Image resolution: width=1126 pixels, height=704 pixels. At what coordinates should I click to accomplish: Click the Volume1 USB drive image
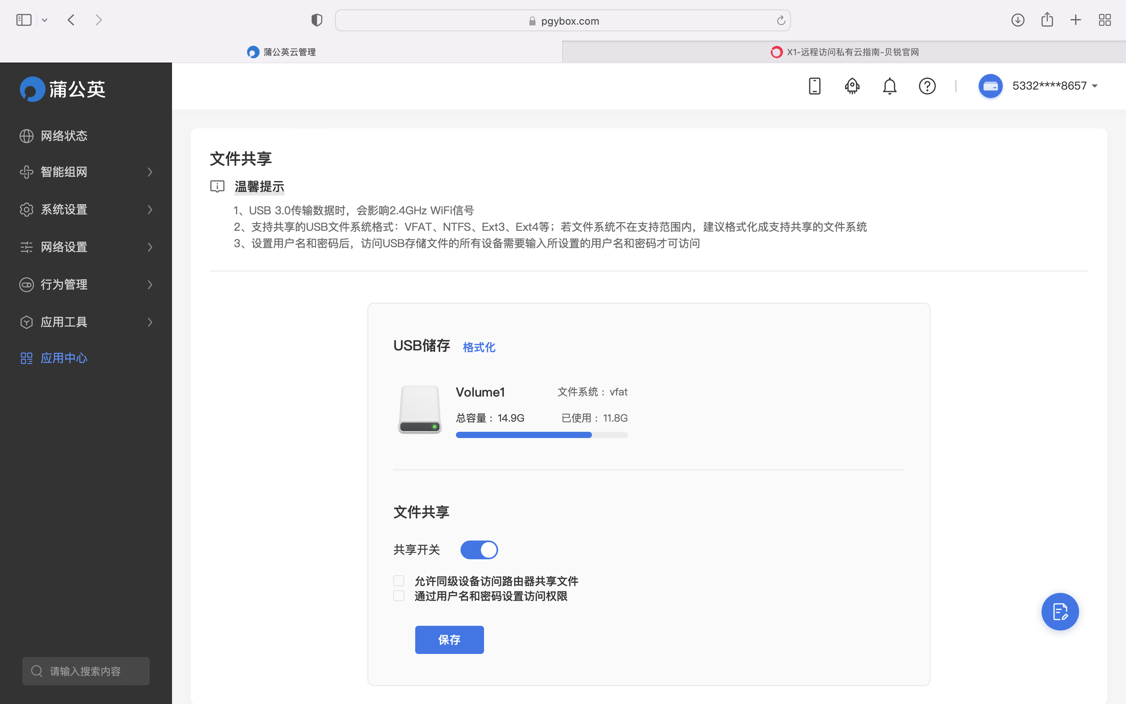click(420, 409)
